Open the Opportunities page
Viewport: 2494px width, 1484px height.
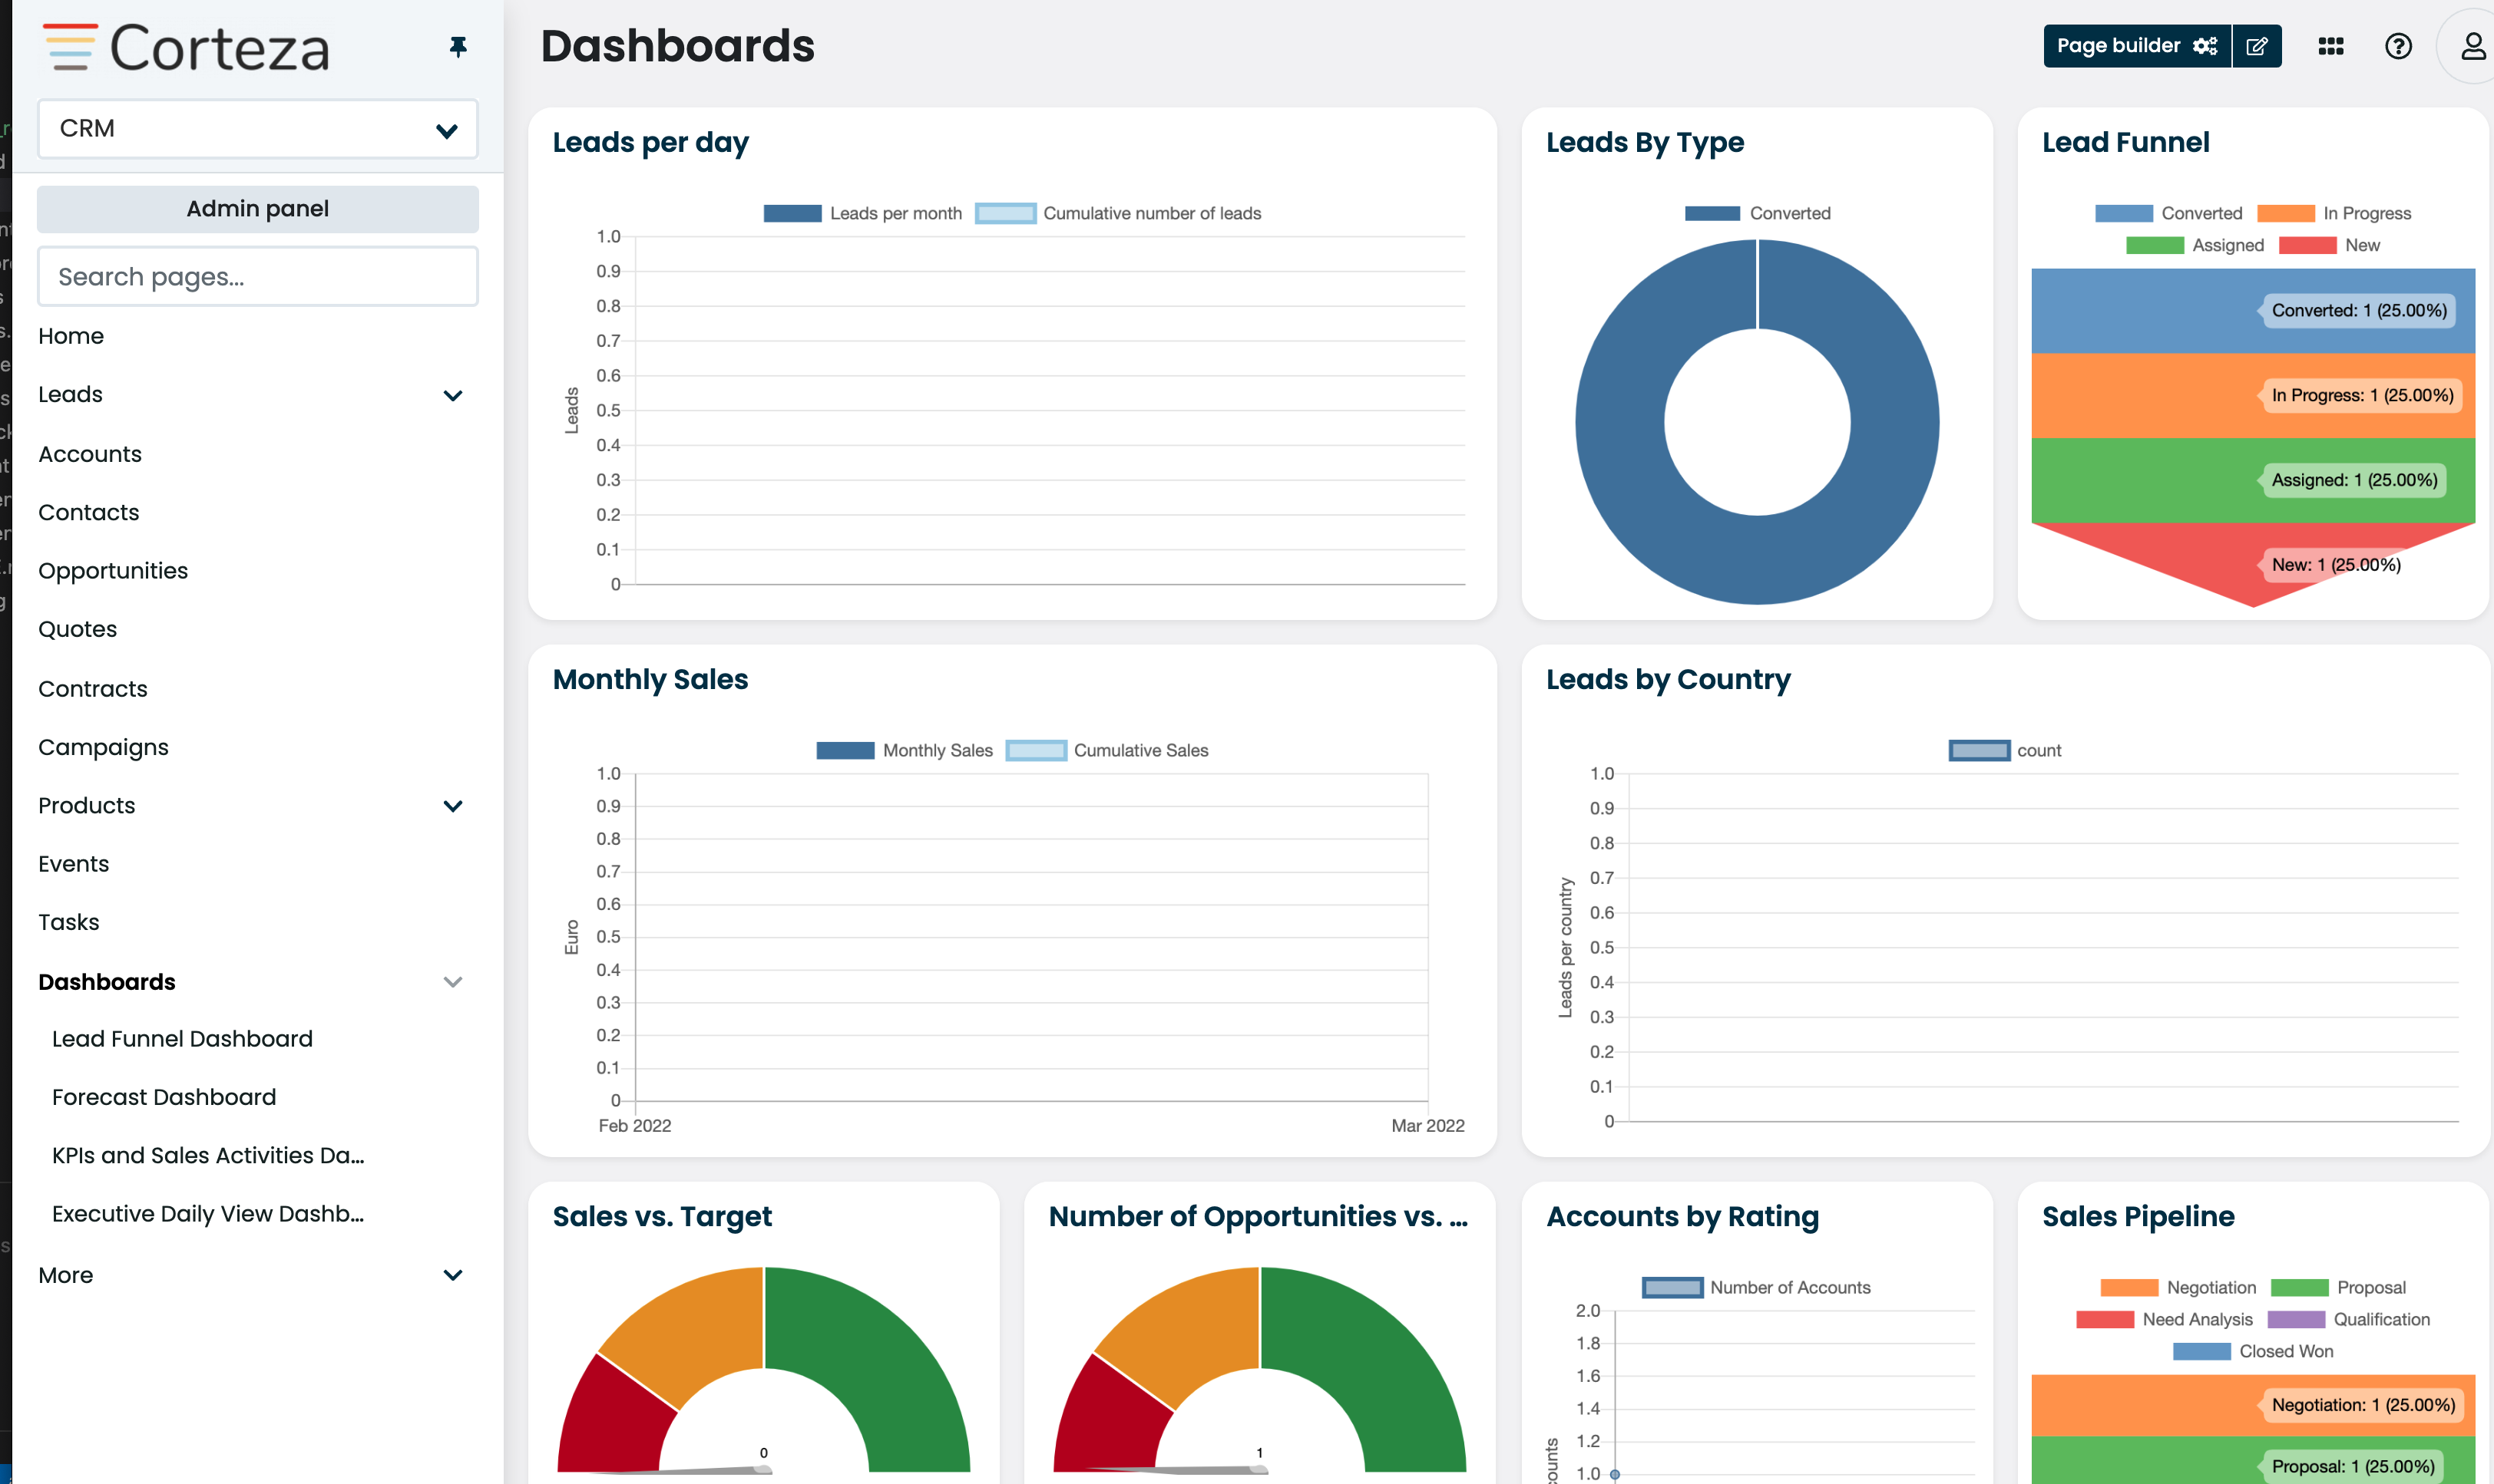coord(113,571)
